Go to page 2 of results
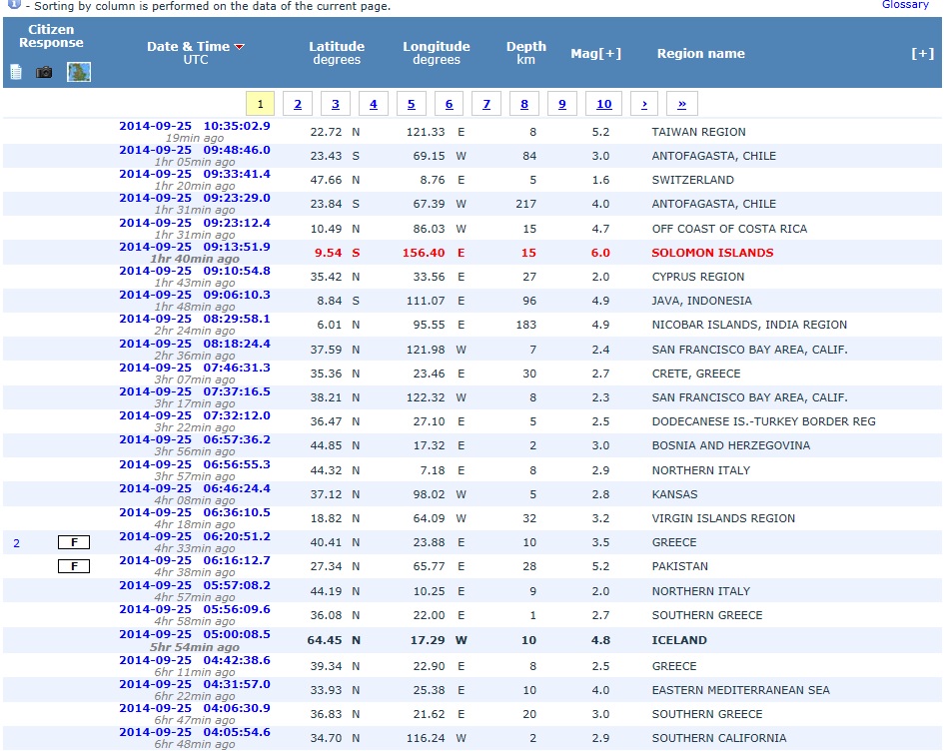The width and height of the screenshot is (946, 751). click(x=298, y=104)
